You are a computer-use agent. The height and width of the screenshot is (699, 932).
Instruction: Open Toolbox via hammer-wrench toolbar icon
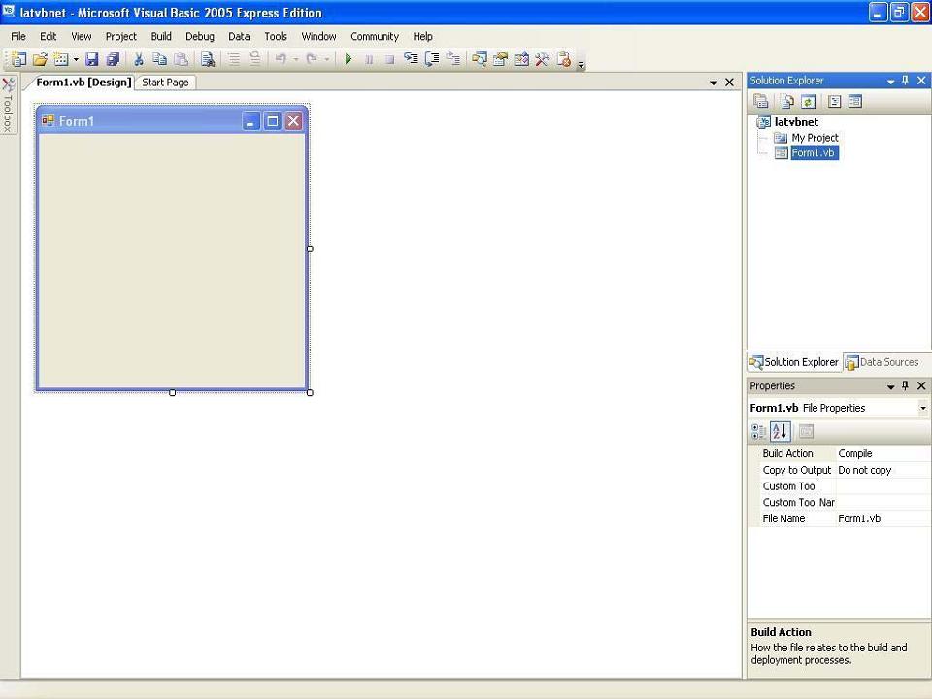click(x=542, y=59)
